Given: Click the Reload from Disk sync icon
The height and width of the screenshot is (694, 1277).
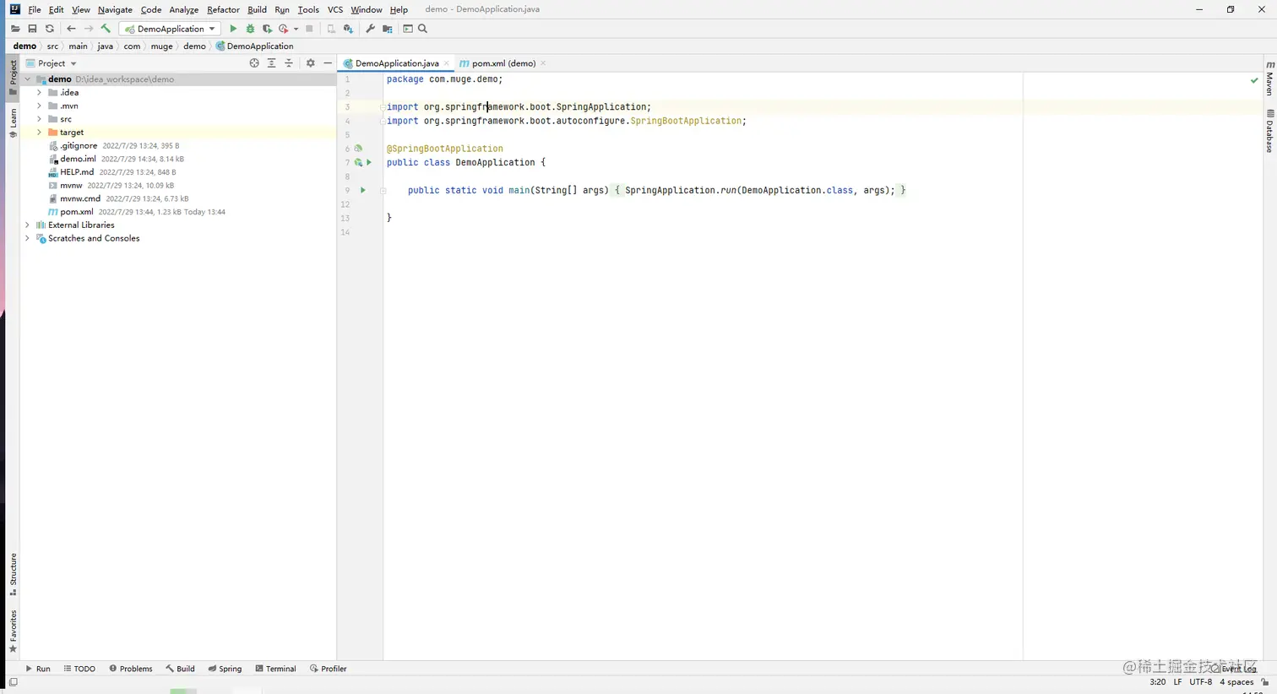Looking at the screenshot, I should (x=49, y=29).
